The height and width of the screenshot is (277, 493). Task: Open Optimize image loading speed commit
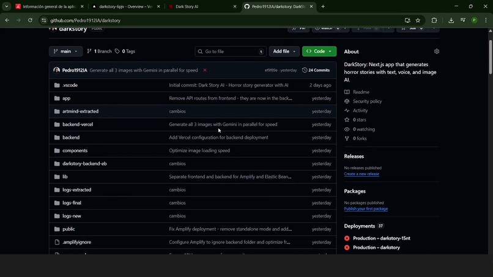click(199, 150)
